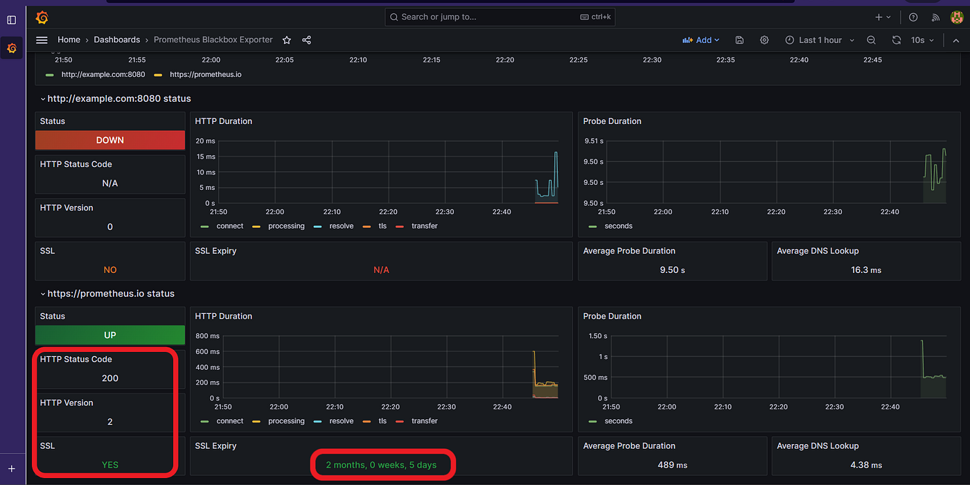Click the Grafana logo in the top bar

42,17
